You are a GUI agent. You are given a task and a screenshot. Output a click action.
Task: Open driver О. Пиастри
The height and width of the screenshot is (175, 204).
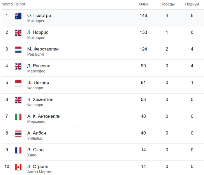click(39, 15)
